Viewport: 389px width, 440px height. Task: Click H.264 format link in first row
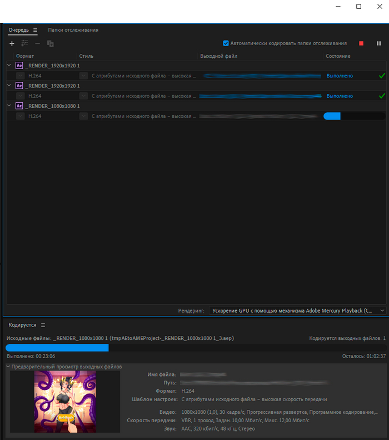(35, 76)
